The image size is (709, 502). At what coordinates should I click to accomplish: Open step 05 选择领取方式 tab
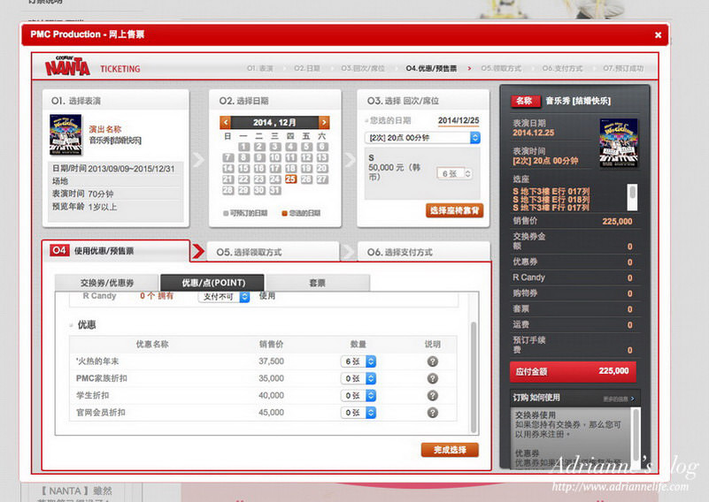pos(274,252)
